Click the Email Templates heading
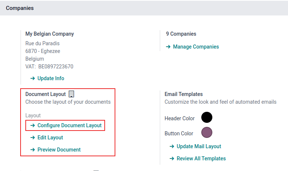The image size is (288, 171). pos(184,94)
